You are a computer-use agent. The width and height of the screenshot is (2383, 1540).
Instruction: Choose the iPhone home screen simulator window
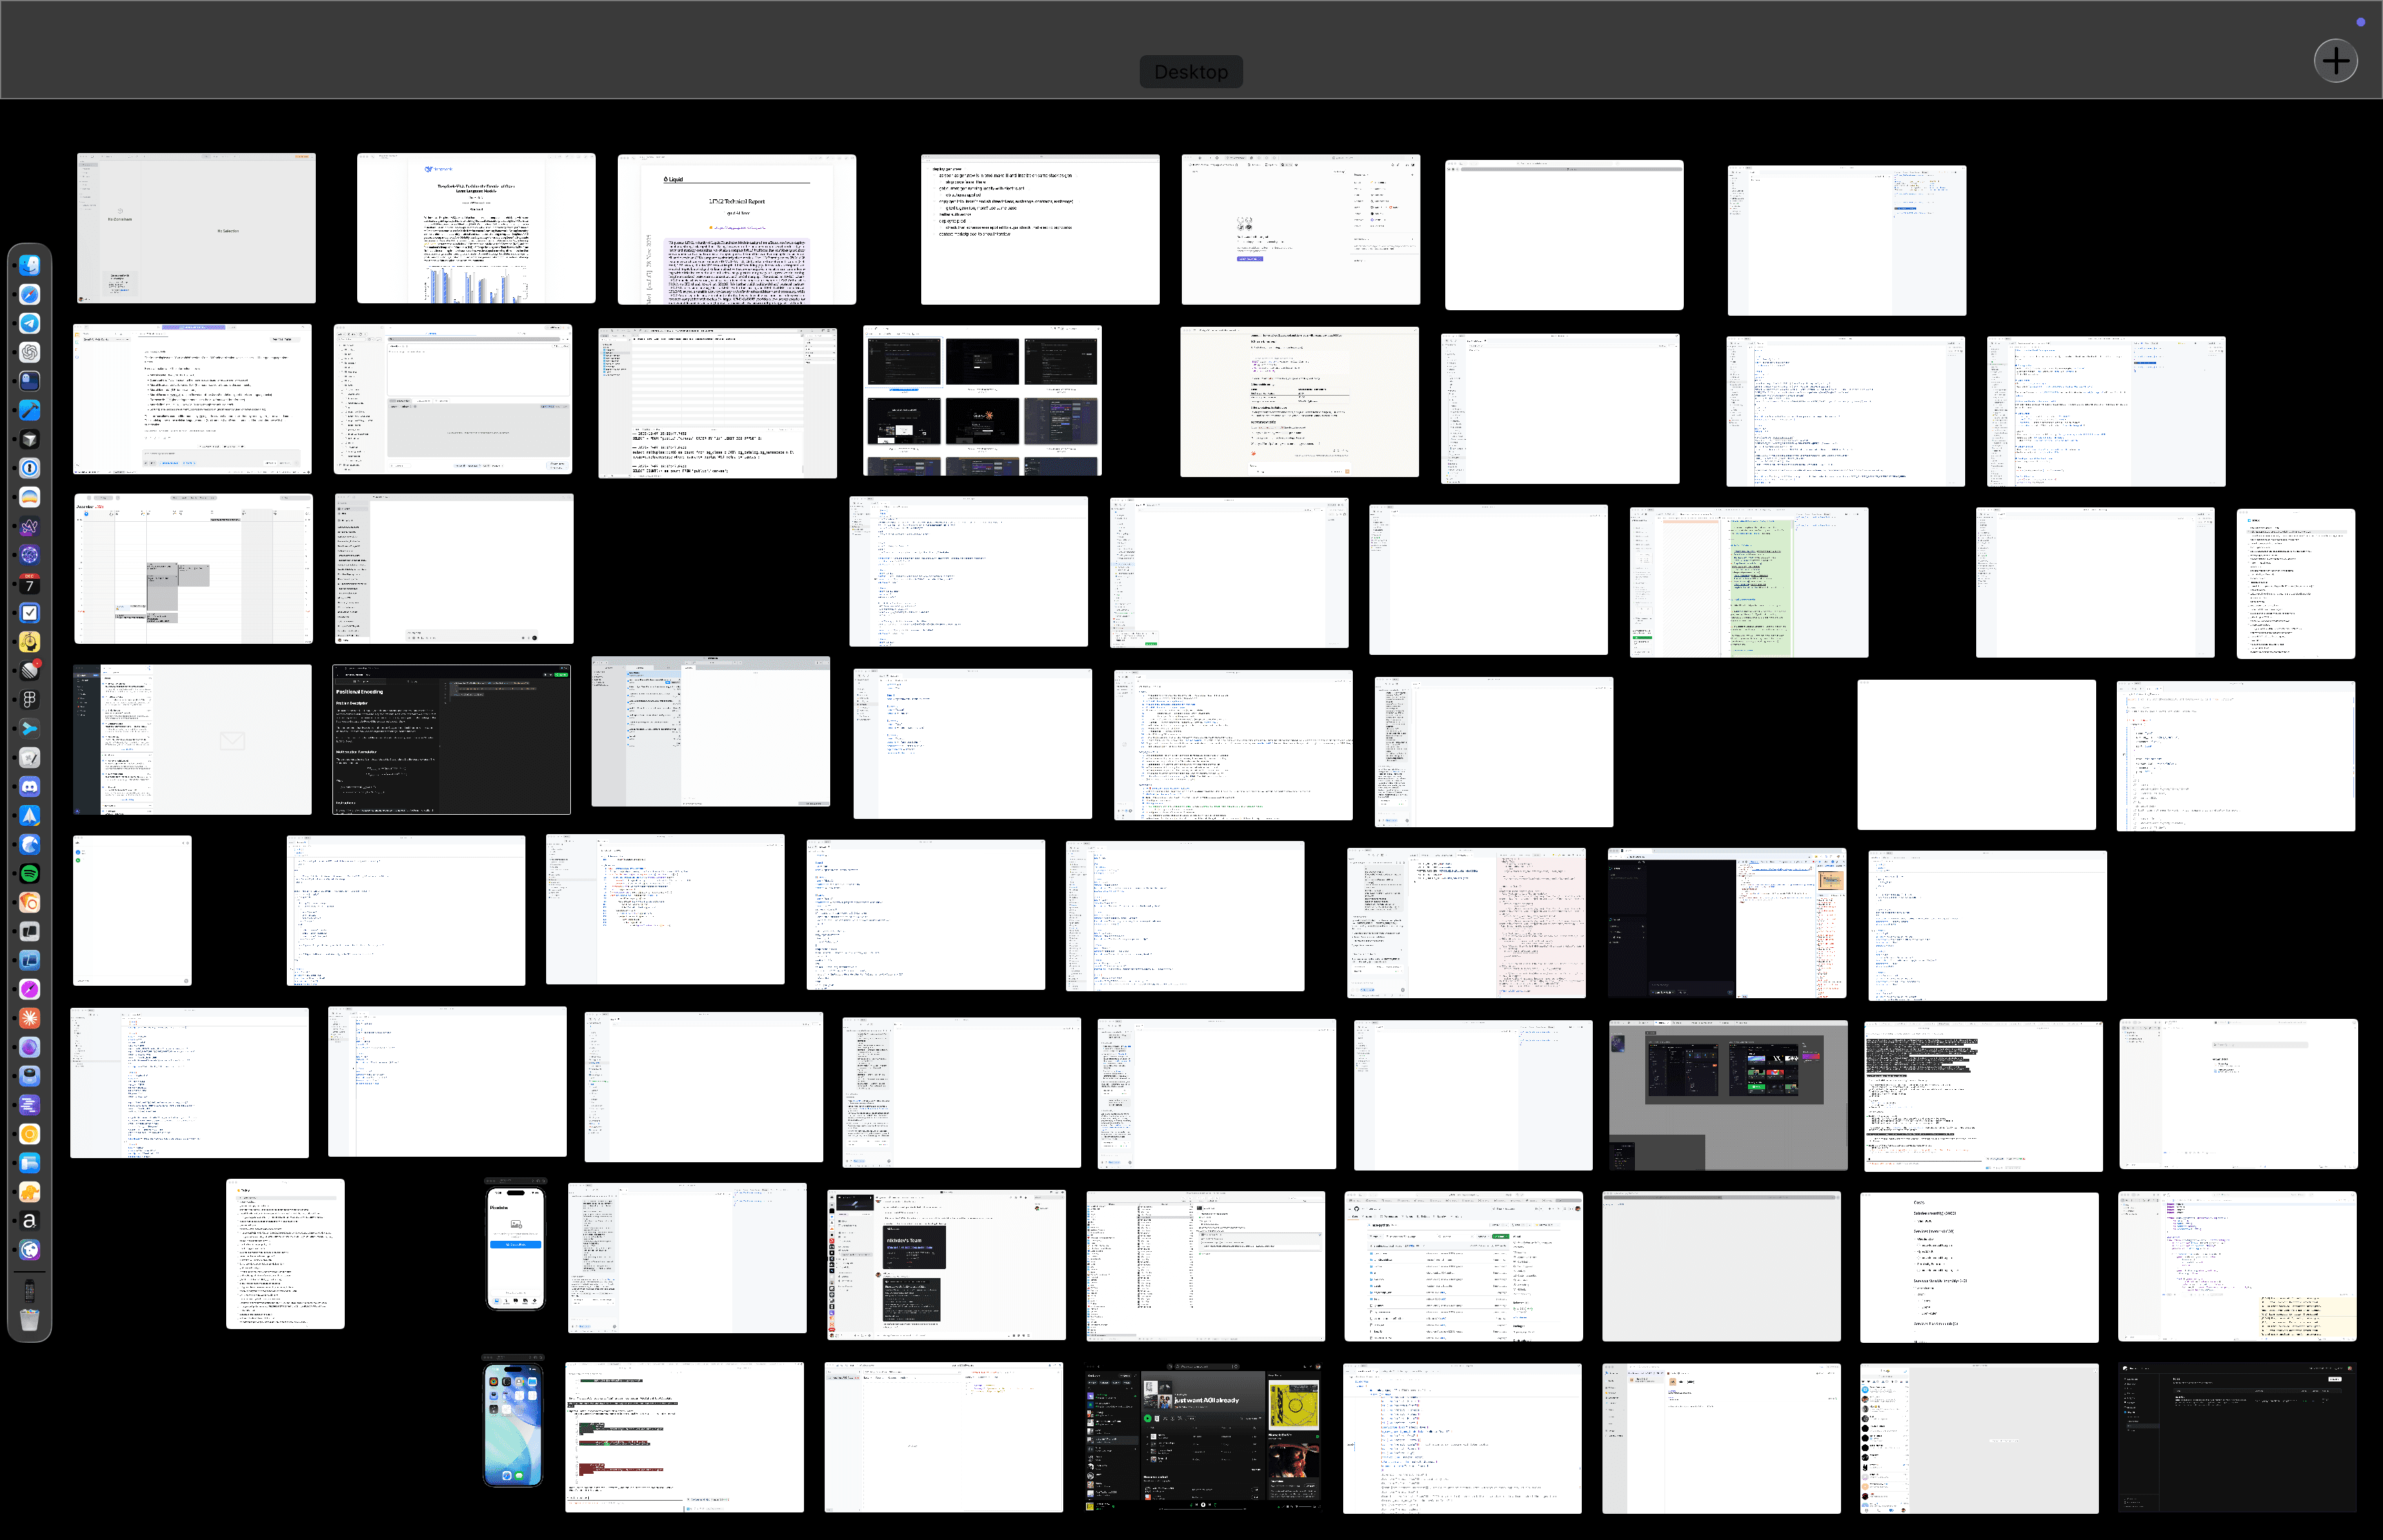pos(513,1425)
